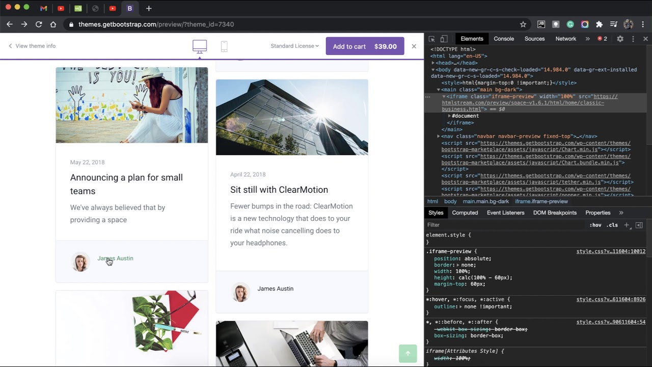Screen dimensions: 652x367
Task: Open the glass building article image
Action: (292, 117)
